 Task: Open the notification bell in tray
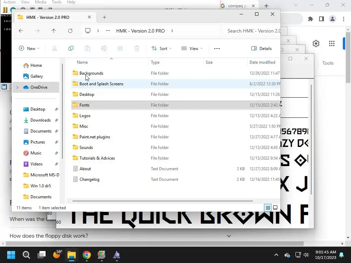tap(342, 255)
